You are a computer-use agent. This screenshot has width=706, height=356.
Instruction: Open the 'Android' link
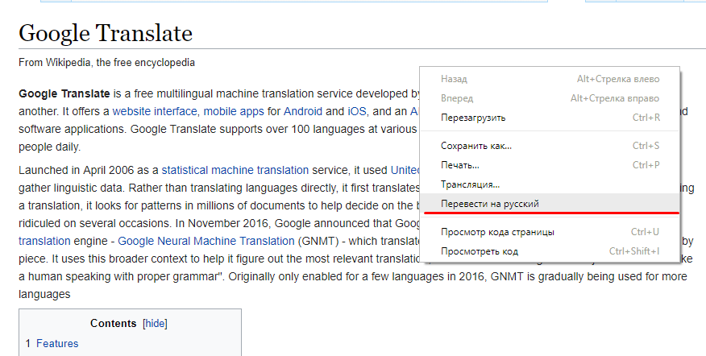click(x=302, y=111)
